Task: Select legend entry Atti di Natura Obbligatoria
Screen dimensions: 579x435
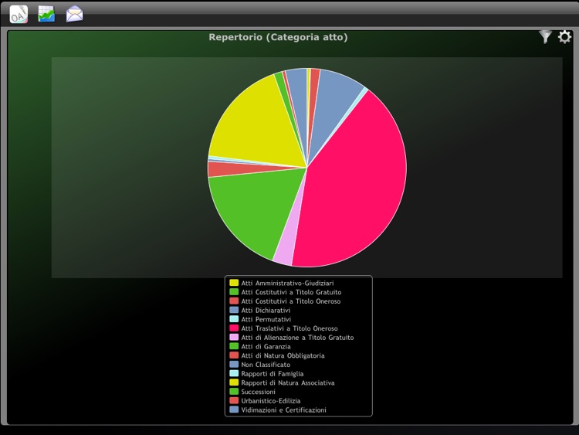Action: (283, 355)
